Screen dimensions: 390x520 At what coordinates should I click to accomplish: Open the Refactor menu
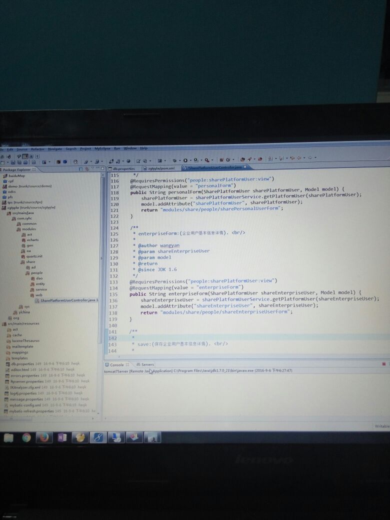[x=37, y=149]
